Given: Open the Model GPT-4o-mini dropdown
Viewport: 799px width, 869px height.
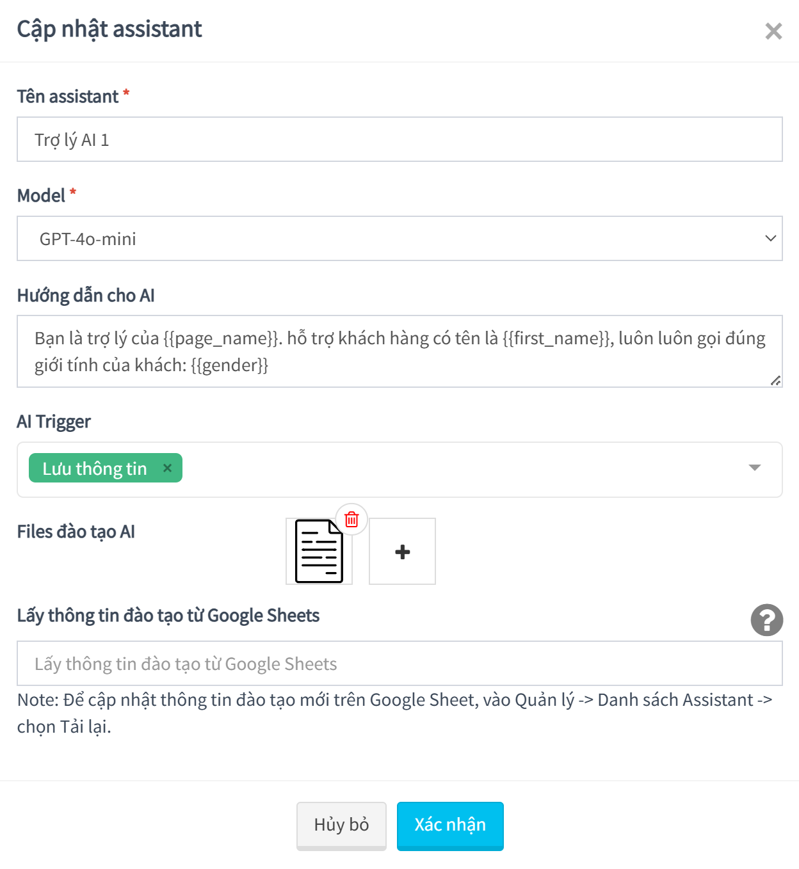Looking at the screenshot, I should [x=399, y=239].
